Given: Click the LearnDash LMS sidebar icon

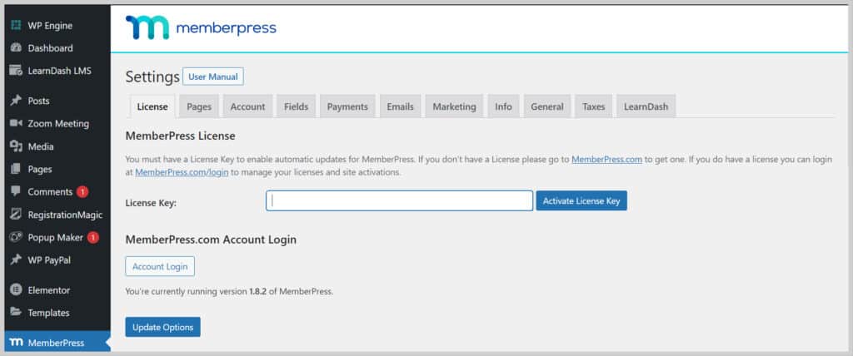Looking at the screenshot, I should pos(16,71).
